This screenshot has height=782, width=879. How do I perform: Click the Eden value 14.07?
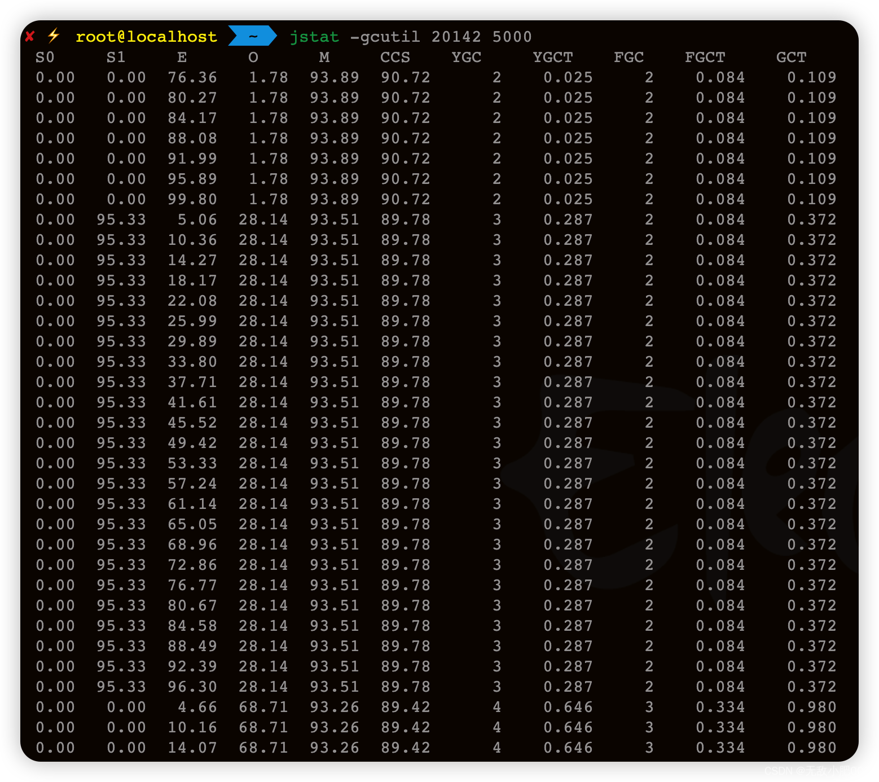[192, 748]
